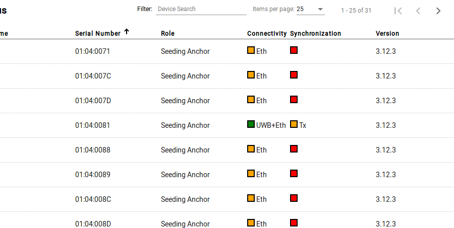Sort by Synchronization column header
The image size is (454, 228).
(315, 34)
